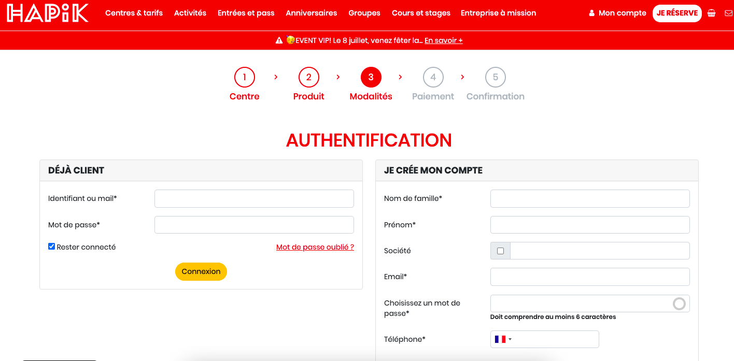This screenshot has width=734, height=361.
Task: Click the Modalités step label
Action: pyautogui.click(x=371, y=96)
